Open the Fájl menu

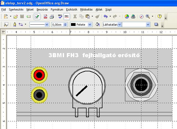tap(4, 9)
